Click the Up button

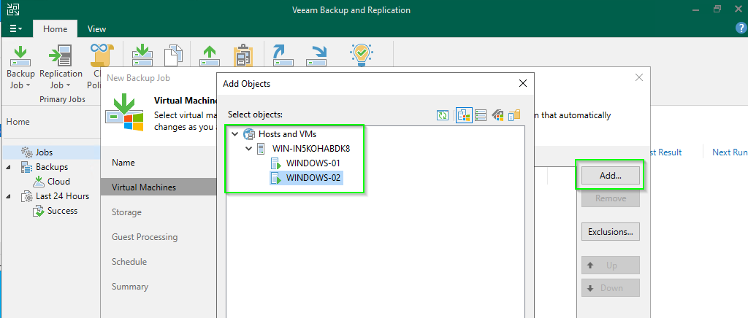(610, 265)
